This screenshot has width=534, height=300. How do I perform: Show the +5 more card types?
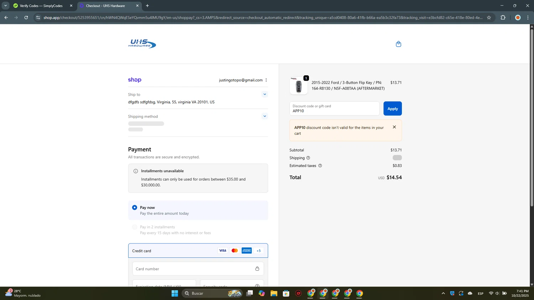[x=259, y=251]
